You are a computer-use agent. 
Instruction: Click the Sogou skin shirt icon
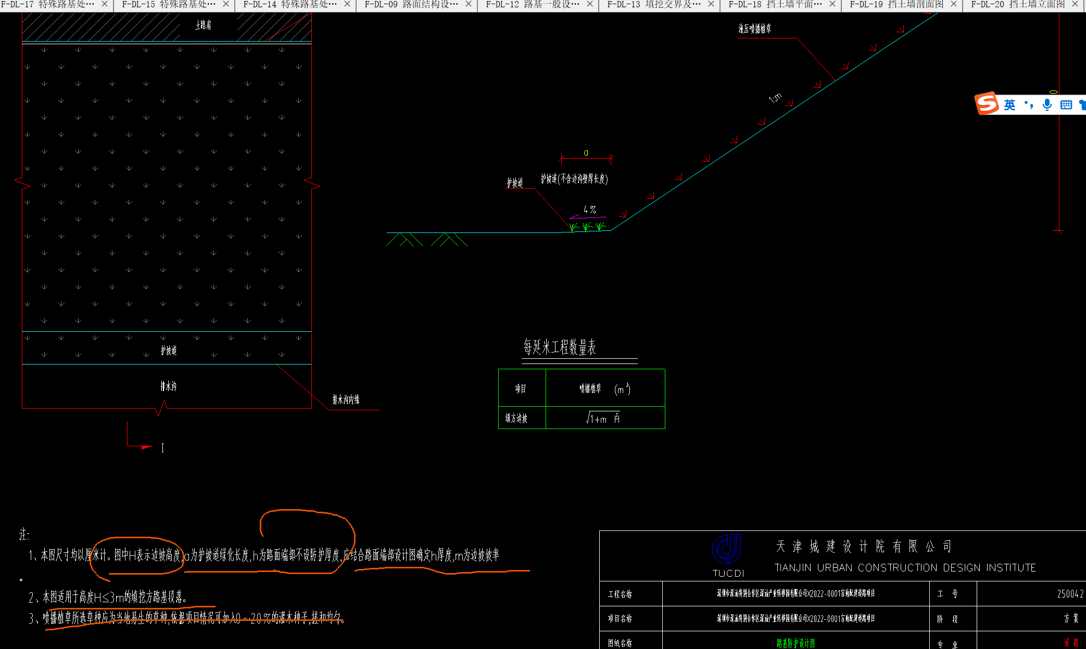(1083, 105)
